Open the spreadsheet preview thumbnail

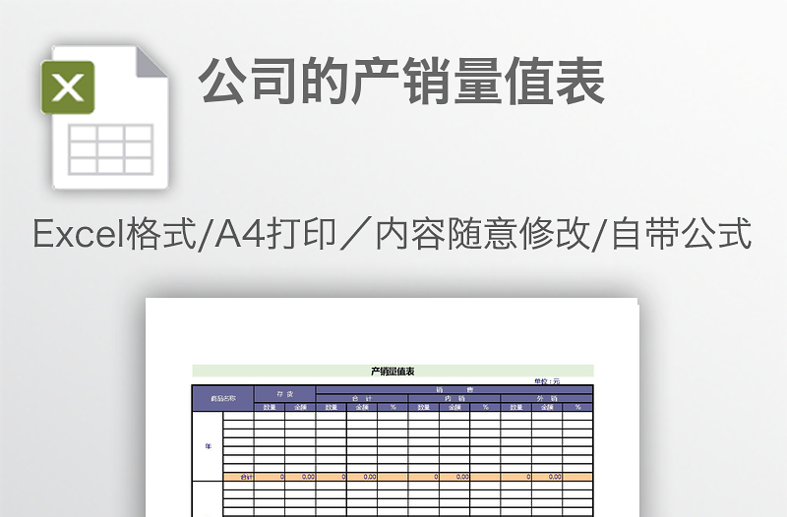(392, 407)
